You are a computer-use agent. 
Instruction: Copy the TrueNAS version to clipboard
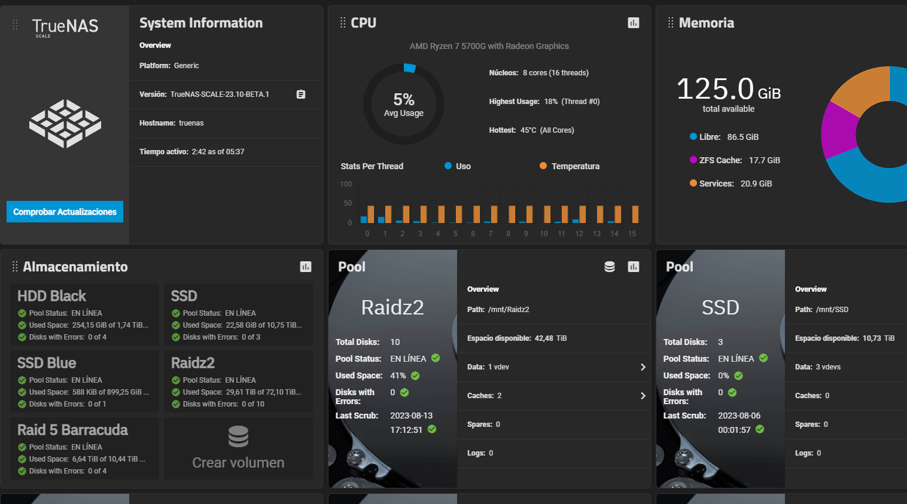301,94
